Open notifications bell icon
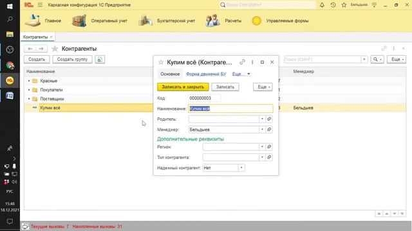 [x=322, y=5]
